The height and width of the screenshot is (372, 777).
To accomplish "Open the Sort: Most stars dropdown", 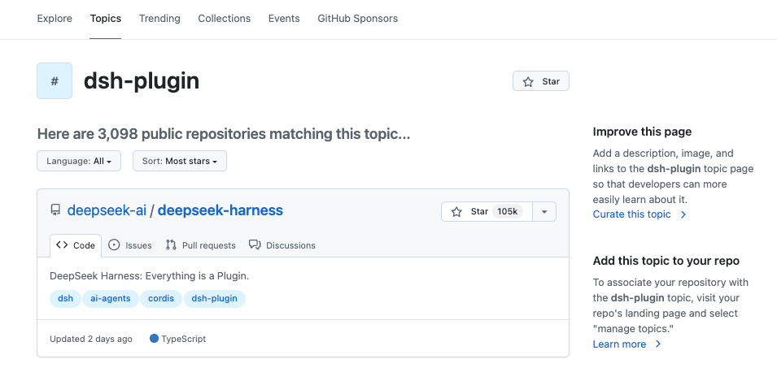I will pyautogui.click(x=179, y=161).
